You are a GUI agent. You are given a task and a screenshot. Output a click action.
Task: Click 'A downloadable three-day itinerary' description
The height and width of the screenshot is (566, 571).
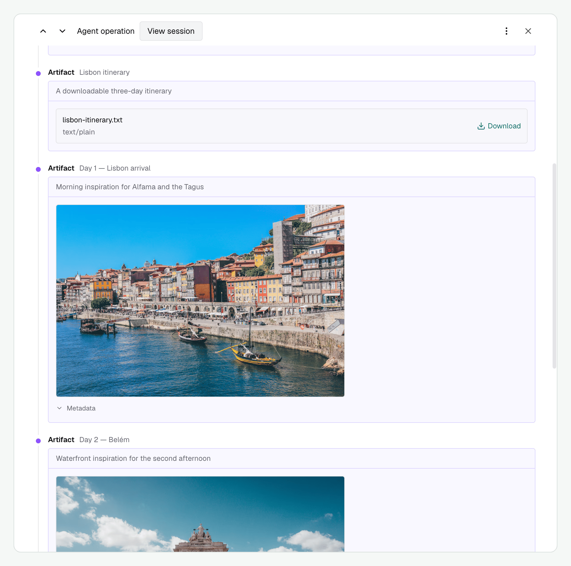coord(114,91)
